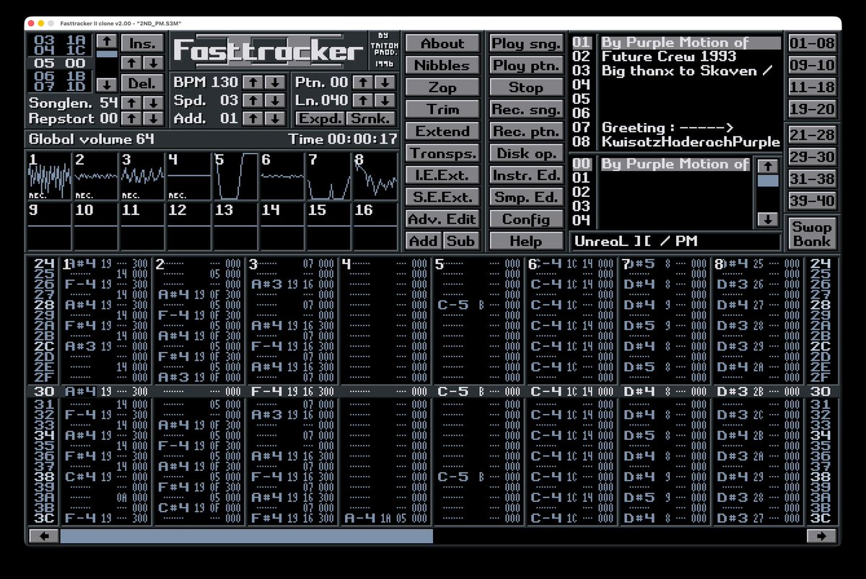This screenshot has height=579, width=866.
Task: Switch to instrument bank 21-28
Action: tap(812, 135)
